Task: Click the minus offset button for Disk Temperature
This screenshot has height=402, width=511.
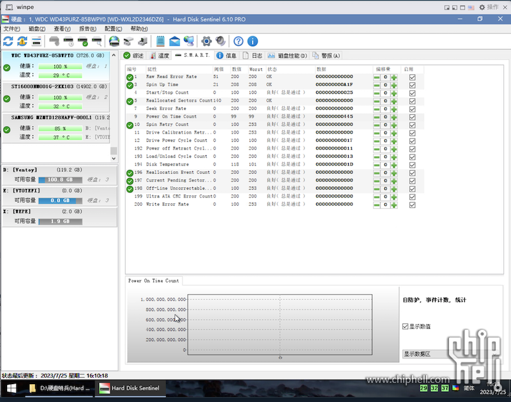Action: coord(377,165)
